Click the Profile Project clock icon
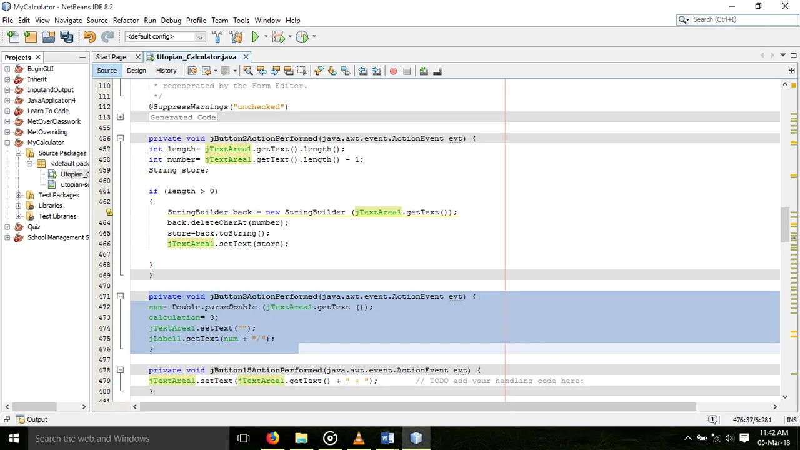Screen dimensions: 800x450 302,37
